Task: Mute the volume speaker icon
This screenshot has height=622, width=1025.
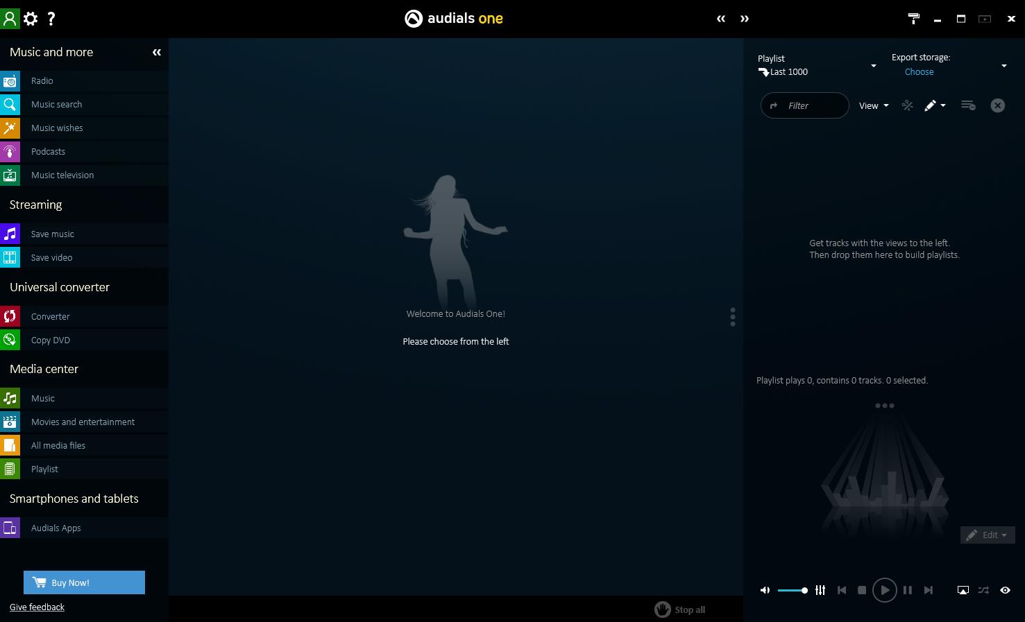Action: click(x=765, y=590)
